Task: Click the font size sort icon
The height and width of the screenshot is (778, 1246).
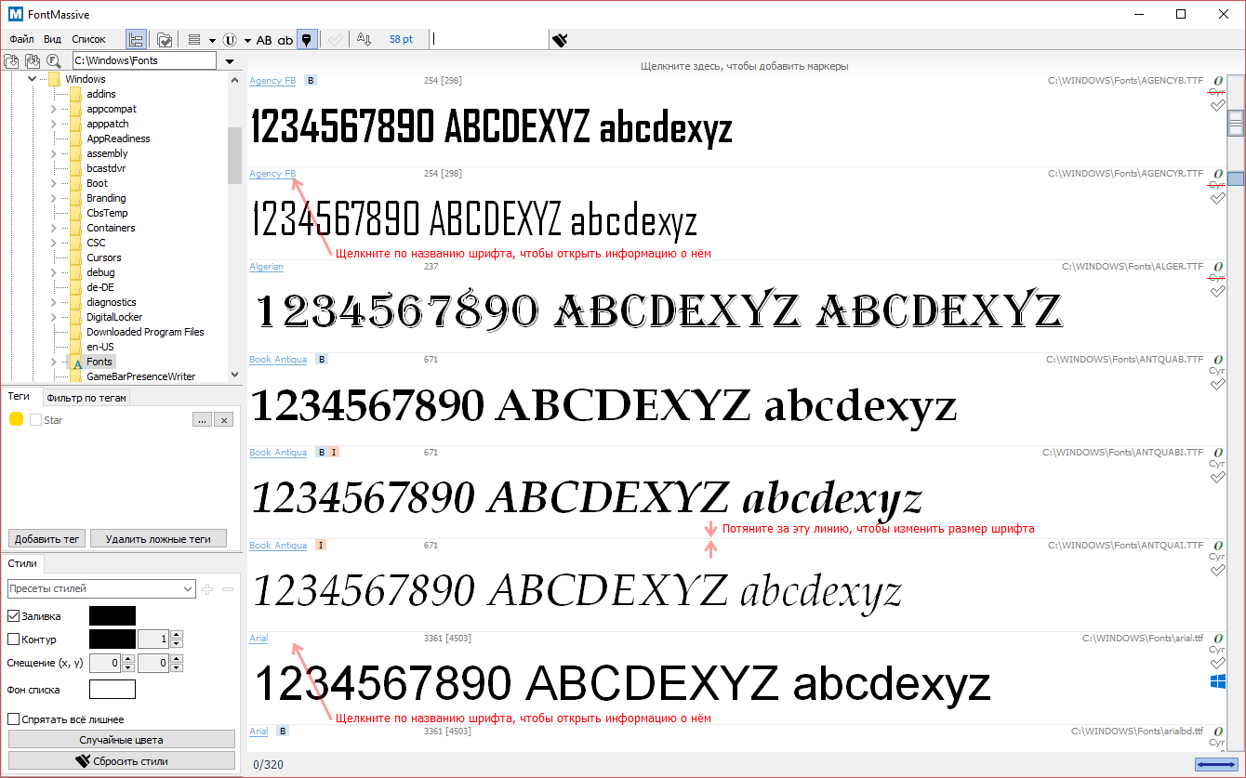Action: click(364, 39)
